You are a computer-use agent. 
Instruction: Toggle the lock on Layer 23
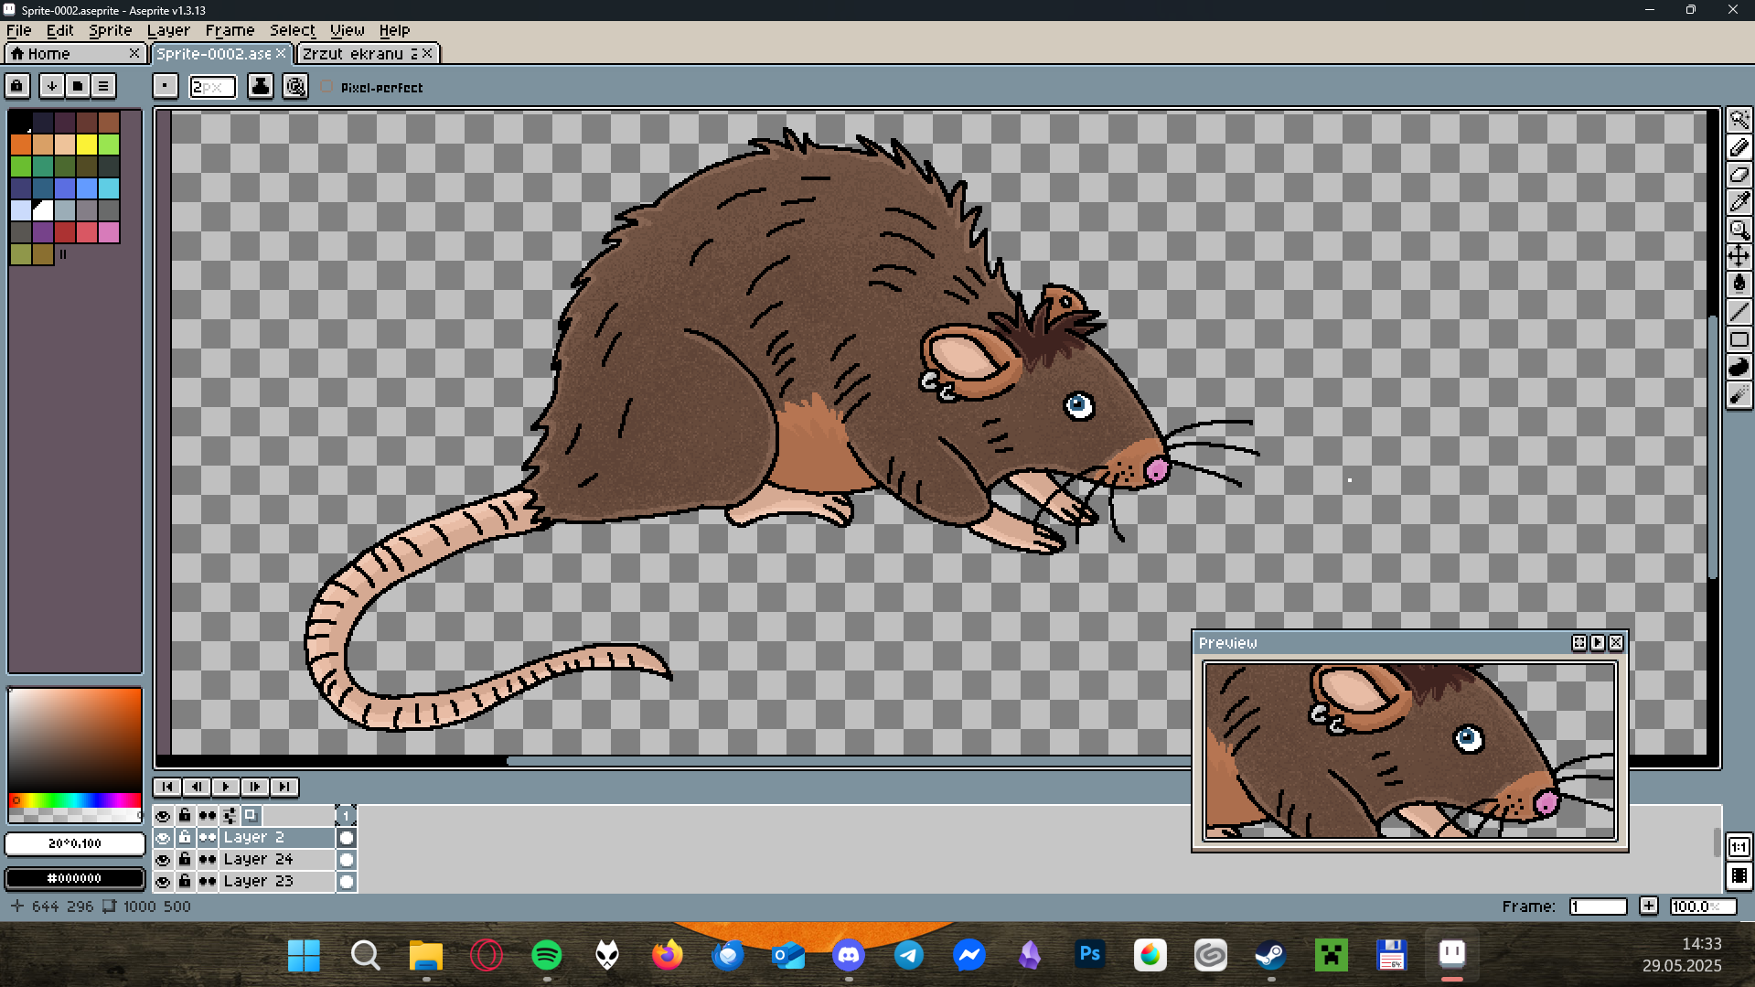[185, 881]
